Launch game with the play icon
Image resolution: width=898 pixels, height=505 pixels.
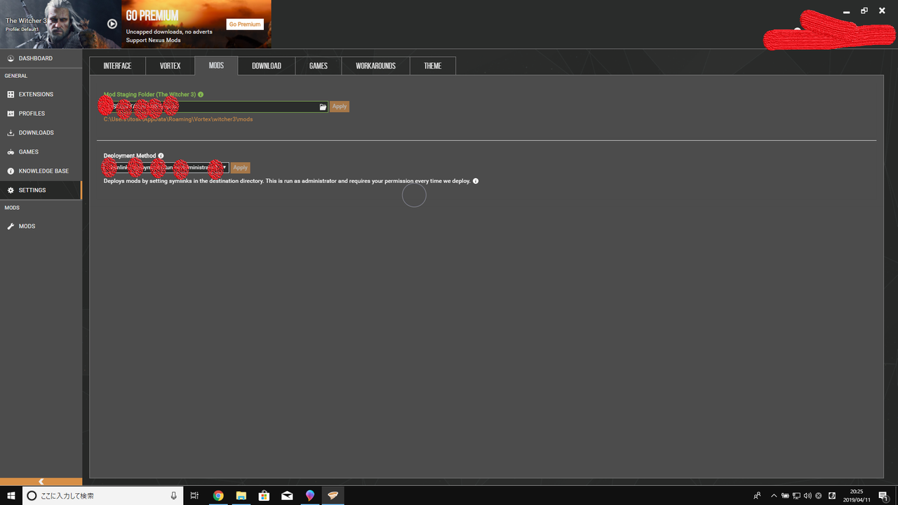coord(112,24)
